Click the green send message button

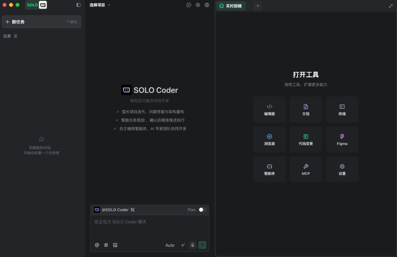click(x=202, y=245)
